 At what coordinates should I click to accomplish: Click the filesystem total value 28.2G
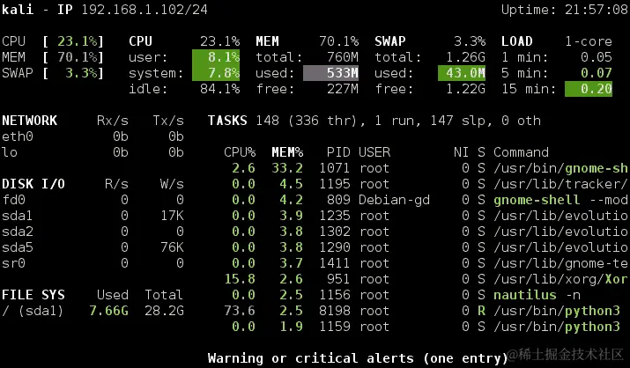pos(165,311)
